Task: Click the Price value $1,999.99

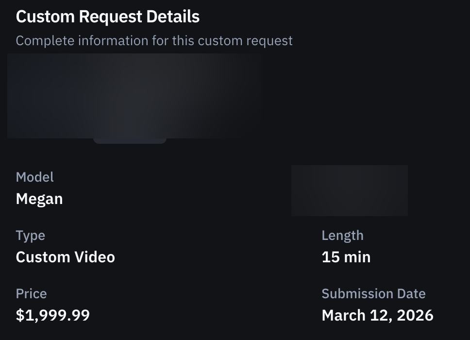Action: [x=53, y=315]
